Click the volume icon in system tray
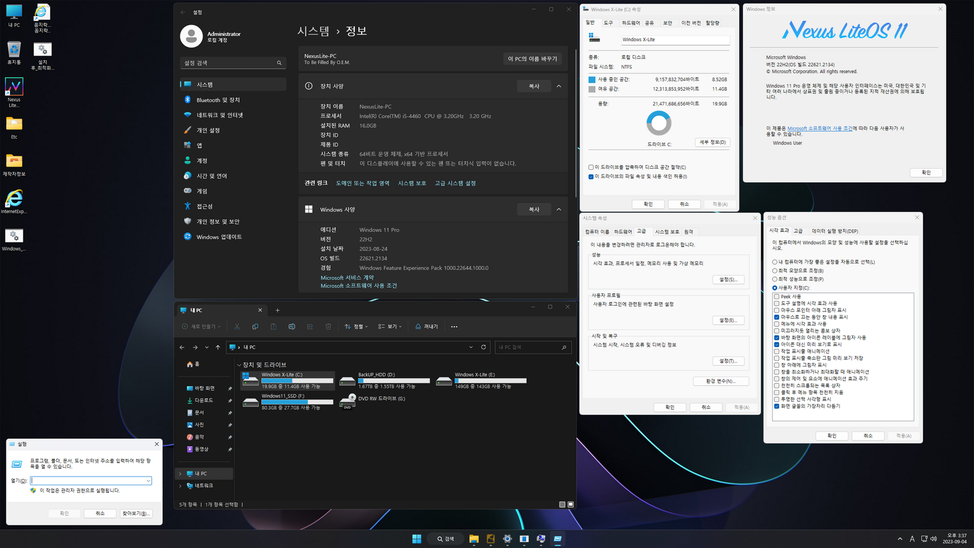Image resolution: width=974 pixels, height=548 pixels. tap(934, 539)
